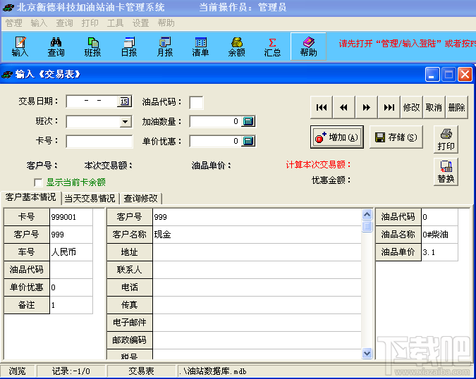Click the 油品代码 input box
The image size is (476, 379).
point(196,102)
